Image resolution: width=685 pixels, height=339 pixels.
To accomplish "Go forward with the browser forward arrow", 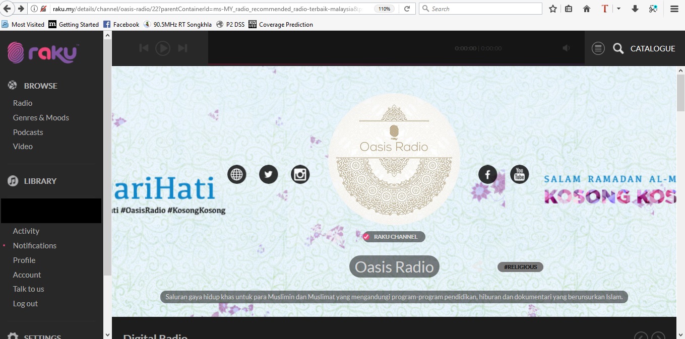I will [x=21, y=9].
